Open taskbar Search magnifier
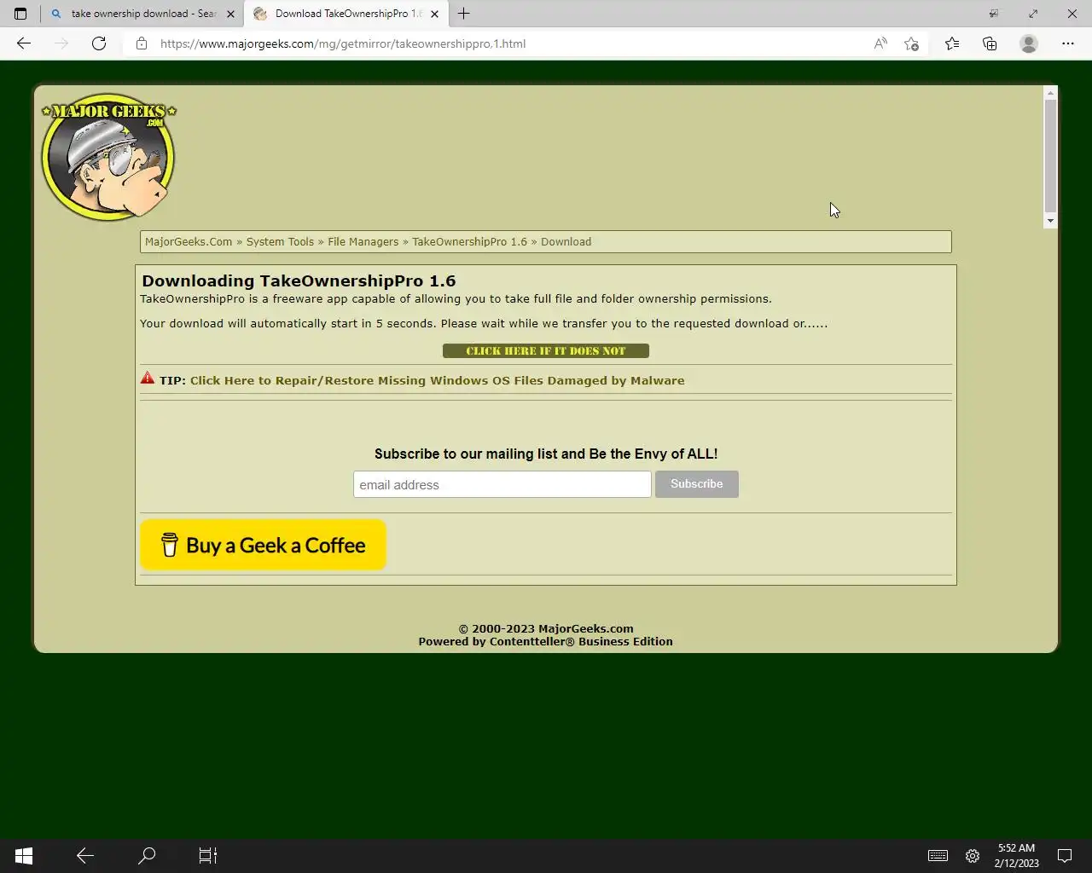 (147, 855)
